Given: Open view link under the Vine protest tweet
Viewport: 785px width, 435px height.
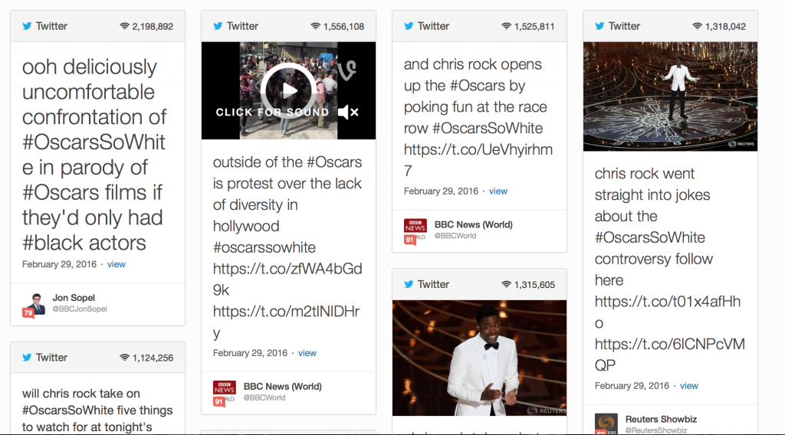Looking at the screenshot, I should click(307, 353).
